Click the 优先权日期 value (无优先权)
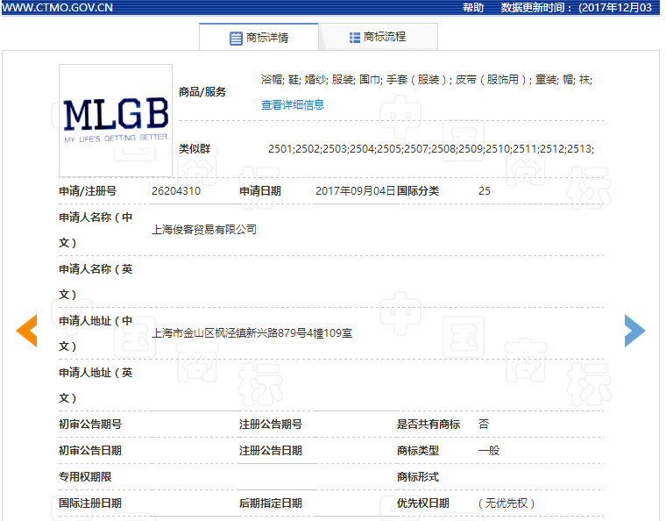 [507, 503]
